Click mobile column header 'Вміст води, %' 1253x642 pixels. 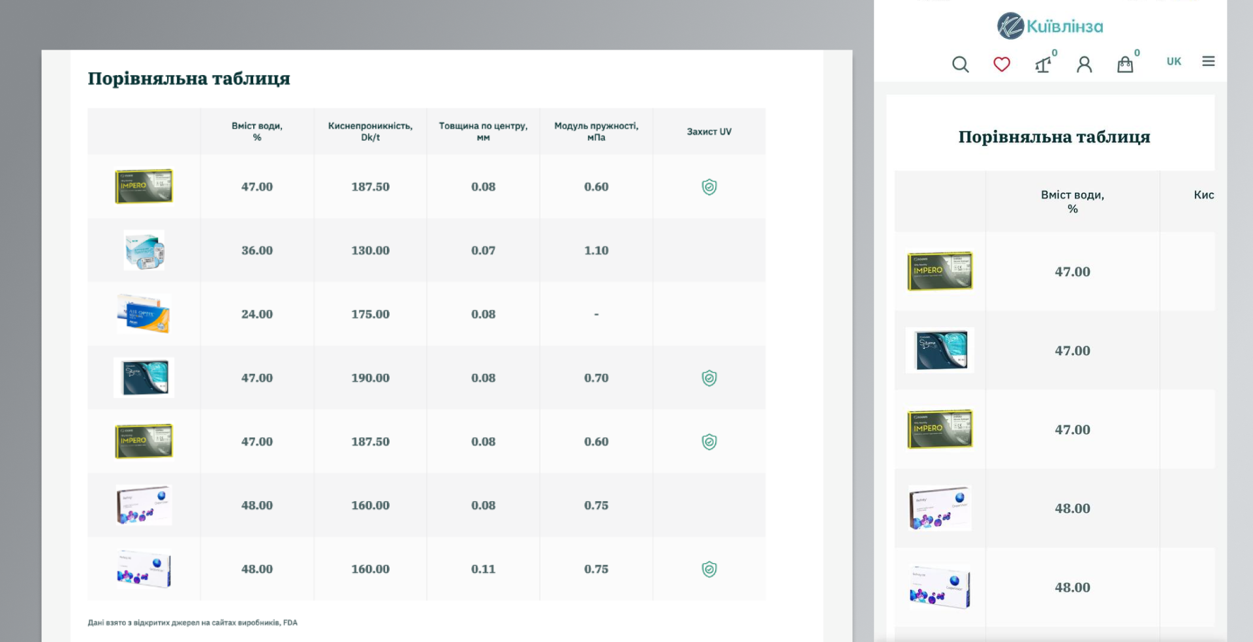[1072, 202]
